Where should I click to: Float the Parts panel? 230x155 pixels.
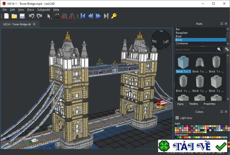[x=222, y=24]
